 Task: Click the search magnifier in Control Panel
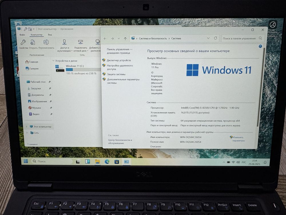click(x=260, y=38)
